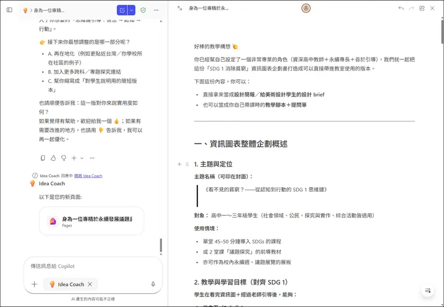
Task: Toggle the sidebar panel icon
Action: 10,10
